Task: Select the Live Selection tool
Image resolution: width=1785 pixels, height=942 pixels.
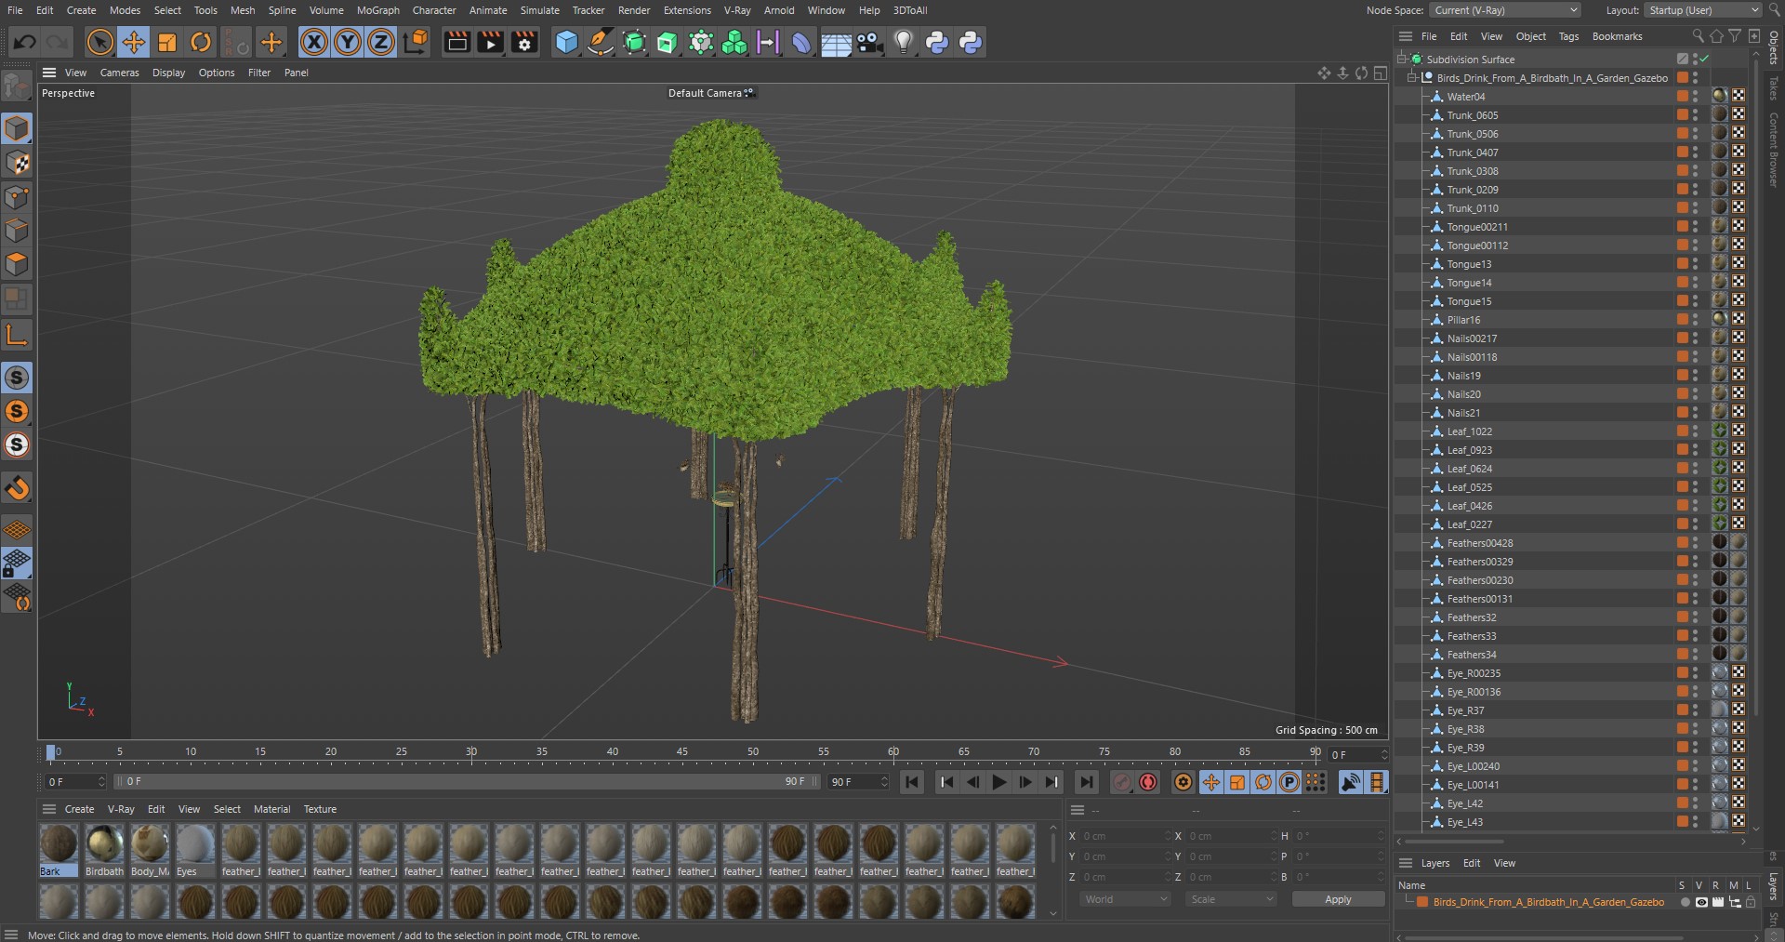Action: tap(99, 42)
